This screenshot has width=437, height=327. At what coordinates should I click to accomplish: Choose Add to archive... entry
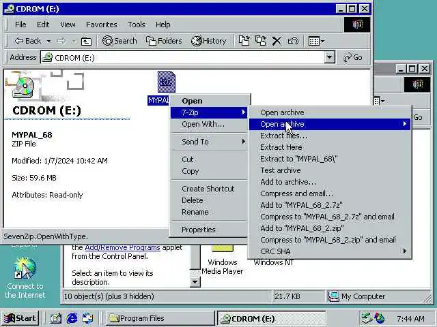tap(330, 182)
